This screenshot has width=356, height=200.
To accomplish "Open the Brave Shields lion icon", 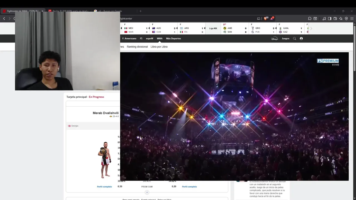I will (266, 18).
